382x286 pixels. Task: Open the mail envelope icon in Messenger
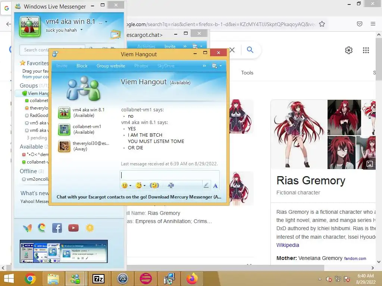click(x=115, y=35)
